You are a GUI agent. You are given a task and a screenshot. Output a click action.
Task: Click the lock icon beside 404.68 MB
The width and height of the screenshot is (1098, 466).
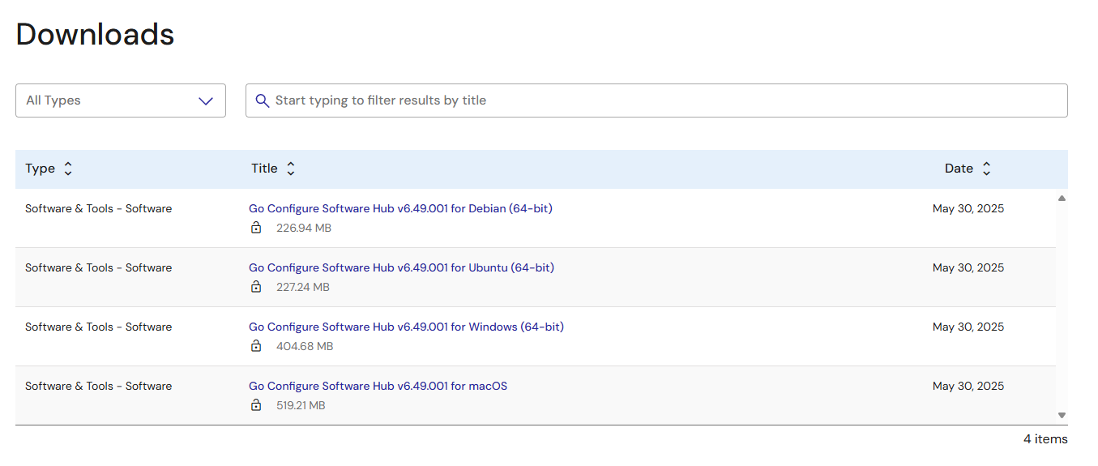tap(256, 346)
